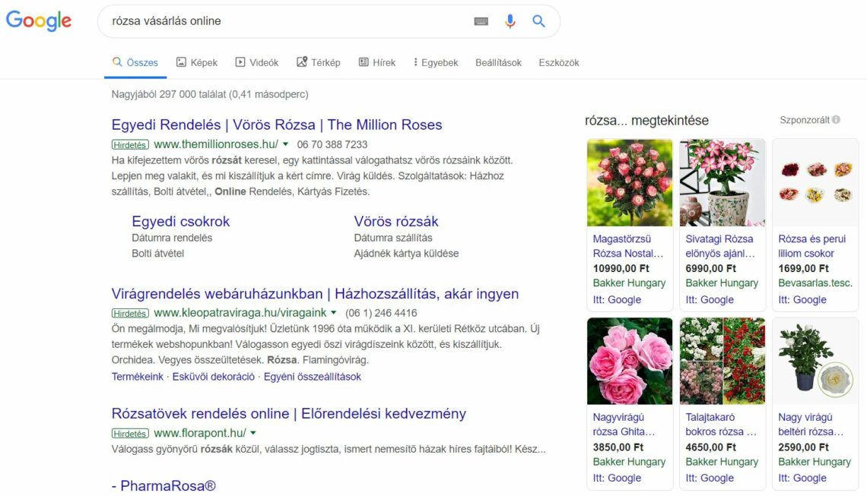Click Magastörzsű Rózsa Nostal... product title
The width and height of the screenshot is (867, 496).
(627, 246)
